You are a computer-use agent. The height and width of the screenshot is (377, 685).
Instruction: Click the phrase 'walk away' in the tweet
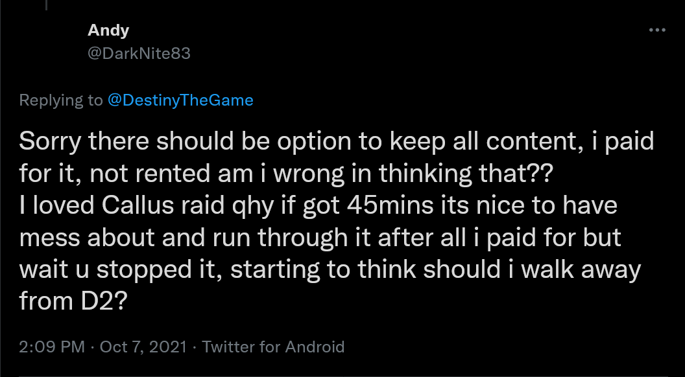click(x=581, y=270)
